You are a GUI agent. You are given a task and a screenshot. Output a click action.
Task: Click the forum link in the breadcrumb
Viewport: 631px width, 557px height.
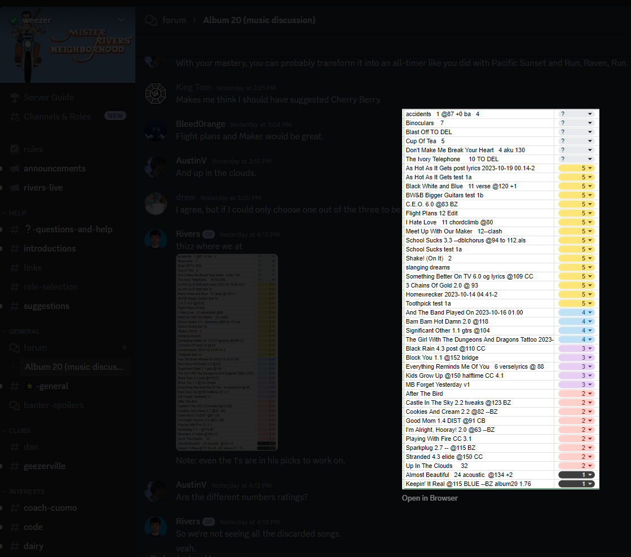[x=174, y=20]
